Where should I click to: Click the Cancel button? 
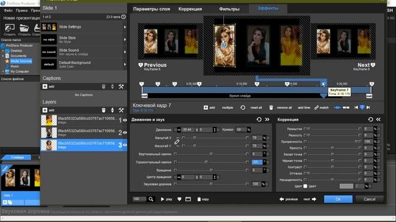(369, 199)
